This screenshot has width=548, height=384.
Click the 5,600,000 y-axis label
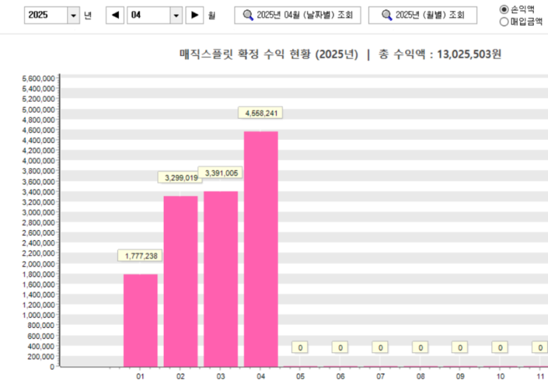point(38,79)
